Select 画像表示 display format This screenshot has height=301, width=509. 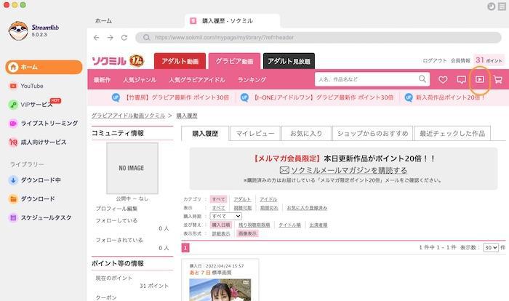(247, 233)
